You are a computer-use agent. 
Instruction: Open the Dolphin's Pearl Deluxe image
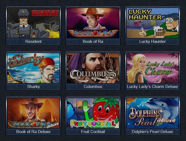153,113
